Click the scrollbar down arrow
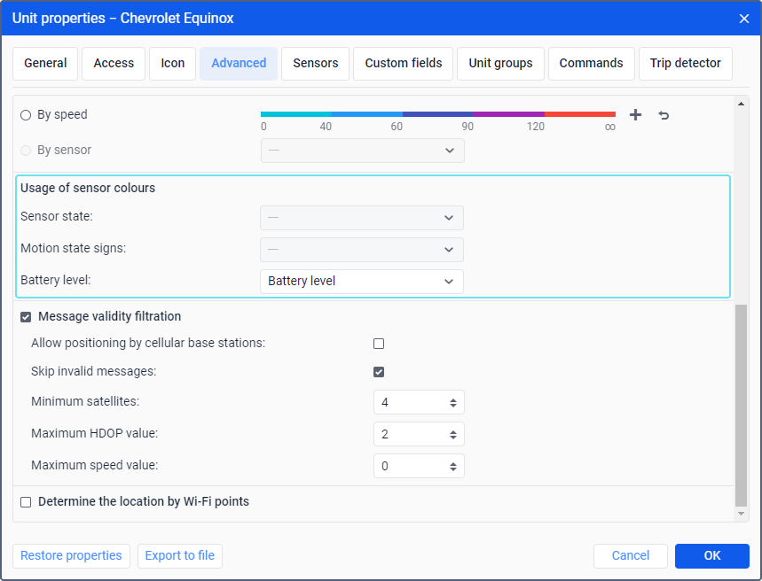The image size is (762, 581). pos(741,514)
